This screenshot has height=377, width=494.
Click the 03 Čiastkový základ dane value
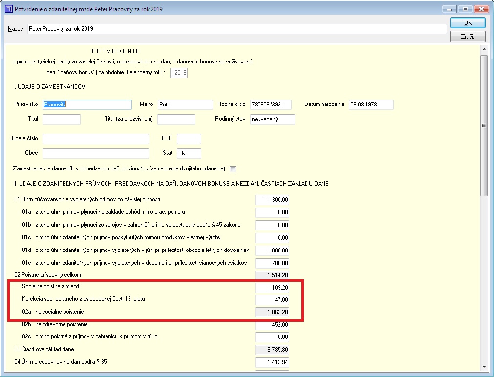(x=272, y=350)
